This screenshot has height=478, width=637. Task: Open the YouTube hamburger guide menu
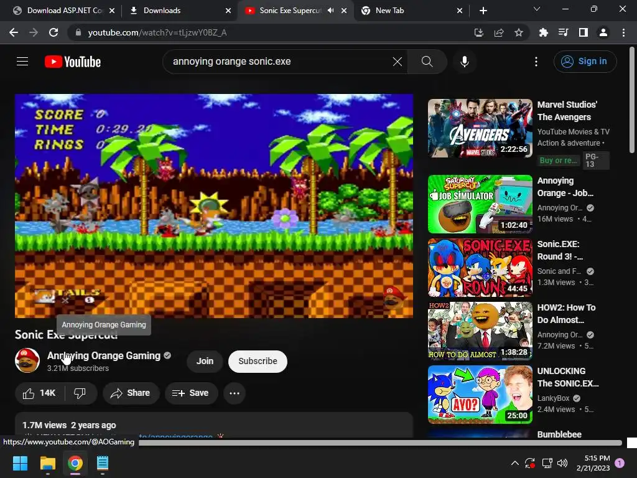pos(22,62)
